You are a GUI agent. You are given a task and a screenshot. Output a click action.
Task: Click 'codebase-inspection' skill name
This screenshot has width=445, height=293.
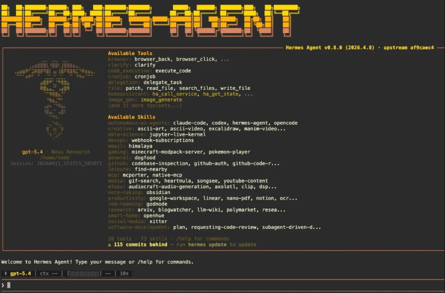point(160,164)
